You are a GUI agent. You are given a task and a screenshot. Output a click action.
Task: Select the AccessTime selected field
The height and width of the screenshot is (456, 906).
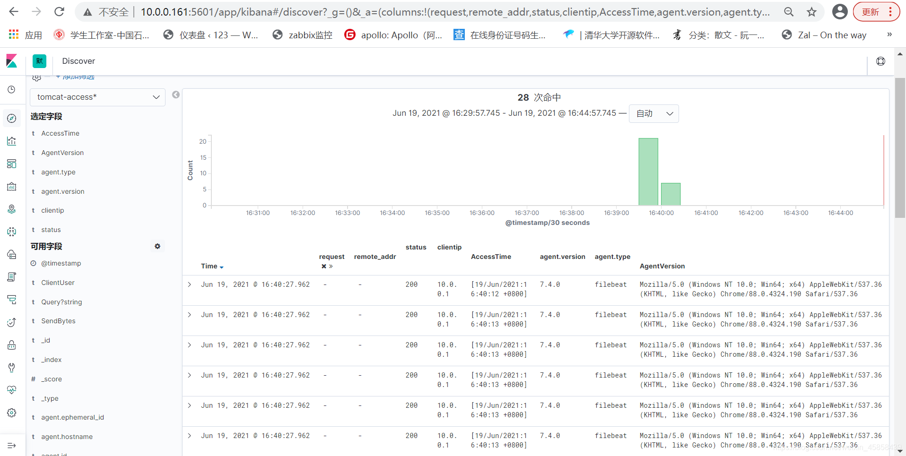60,133
